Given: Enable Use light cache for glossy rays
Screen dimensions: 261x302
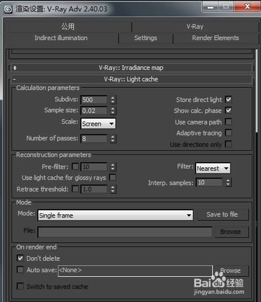Looking at the screenshot, I should [x=112, y=178].
